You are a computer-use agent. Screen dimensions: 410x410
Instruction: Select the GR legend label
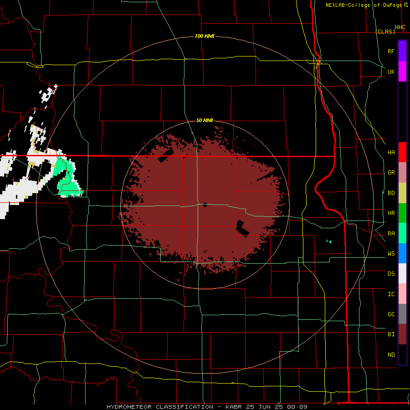click(391, 173)
